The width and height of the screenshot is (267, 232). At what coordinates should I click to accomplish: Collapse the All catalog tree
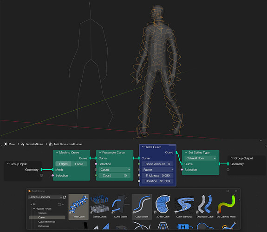click(31, 204)
